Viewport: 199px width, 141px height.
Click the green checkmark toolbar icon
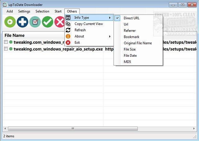tap(48, 22)
